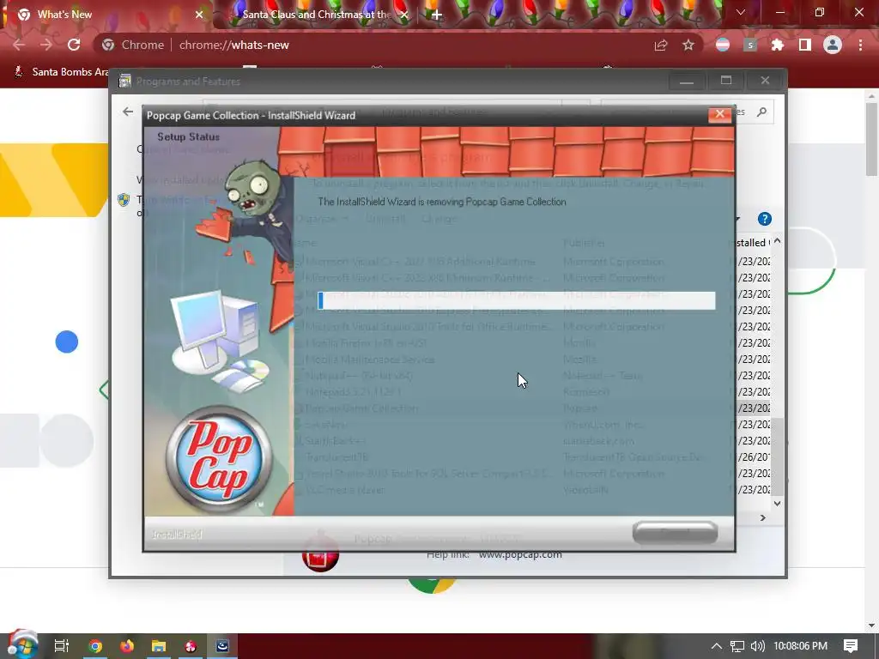Open the www.popcap.com help link
The width and height of the screenshot is (879, 659).
pyautogui.click(x=520, y=554)
